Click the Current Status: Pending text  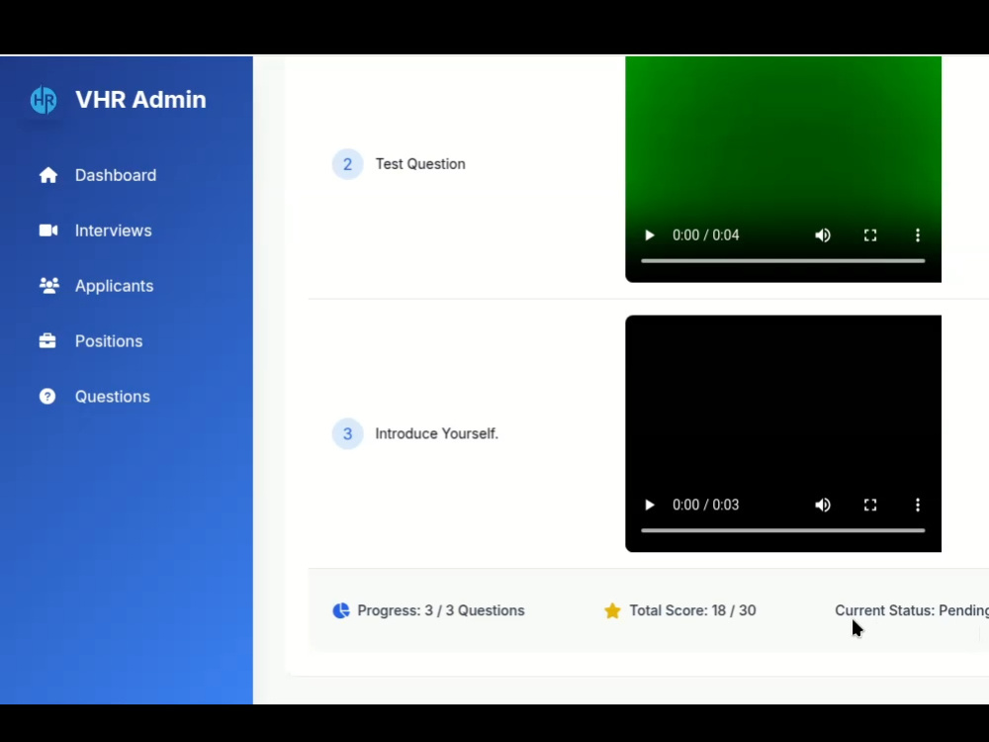[912, 610]
